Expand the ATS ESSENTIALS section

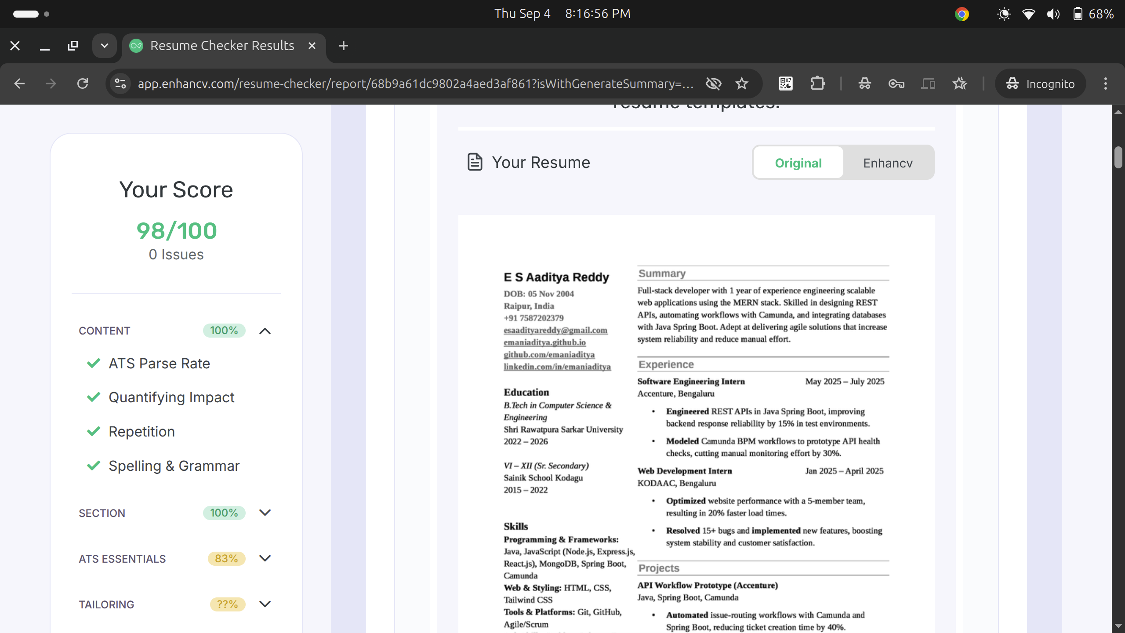[x=265, y=558]
